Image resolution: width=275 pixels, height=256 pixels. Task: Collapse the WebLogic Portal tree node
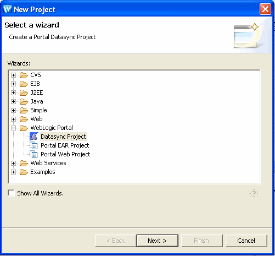(13, 128)
